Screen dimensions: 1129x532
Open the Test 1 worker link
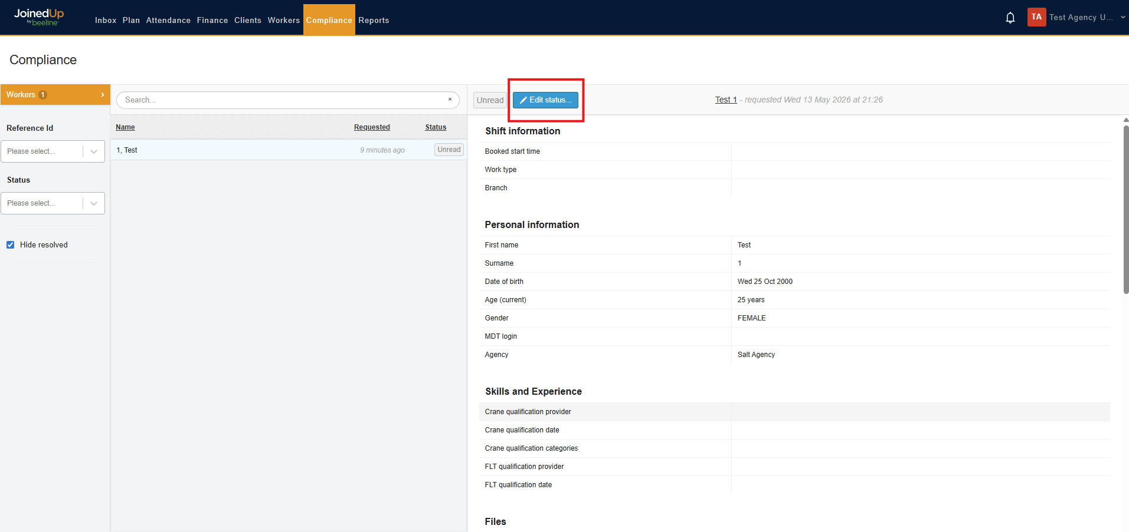[726, 100]
